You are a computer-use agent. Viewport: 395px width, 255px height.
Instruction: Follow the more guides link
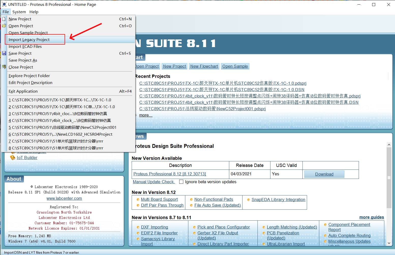click(x=371, y=217)
